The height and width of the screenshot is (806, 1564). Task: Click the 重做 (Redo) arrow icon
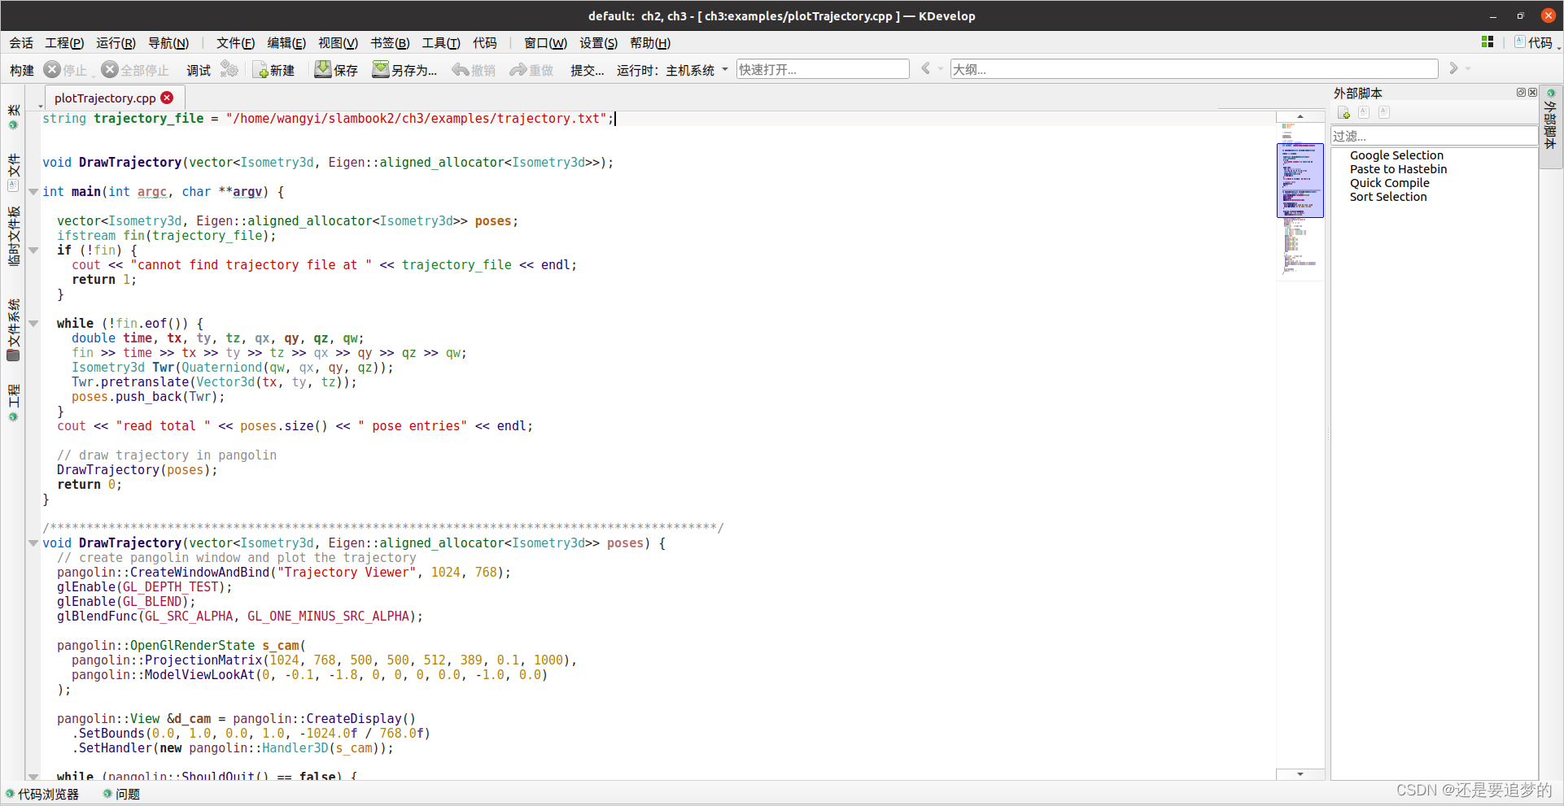click(x=518, y=70)
